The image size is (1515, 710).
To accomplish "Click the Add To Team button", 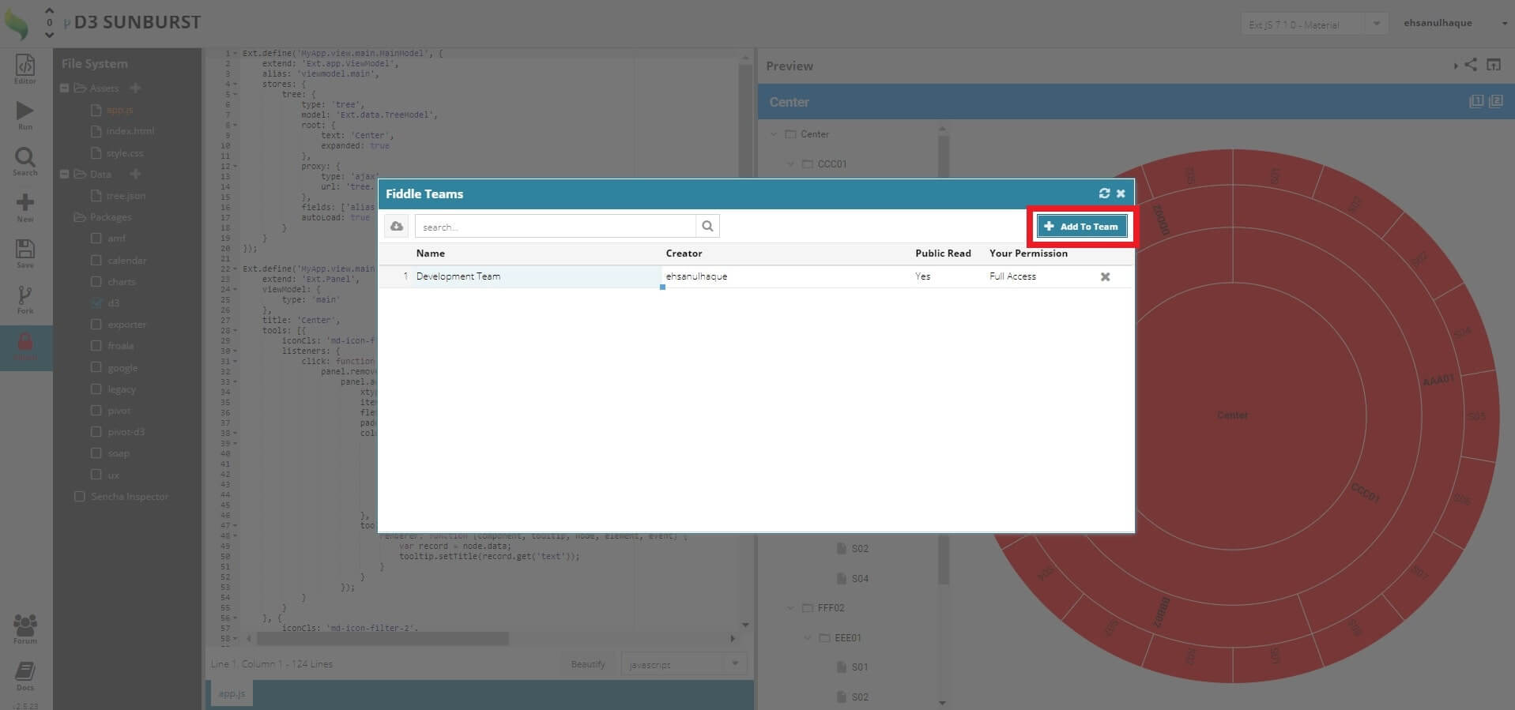I will (1081, 227).
